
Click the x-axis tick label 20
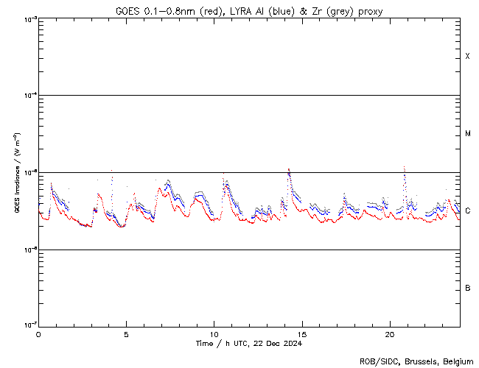tap(390, 334)
